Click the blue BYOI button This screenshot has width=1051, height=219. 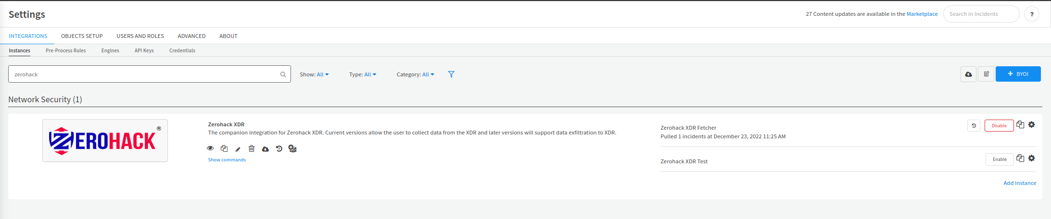(x=1018, y=74)
